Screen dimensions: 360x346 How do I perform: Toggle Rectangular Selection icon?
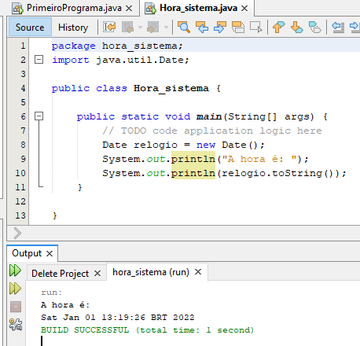(x=255, y=27)
